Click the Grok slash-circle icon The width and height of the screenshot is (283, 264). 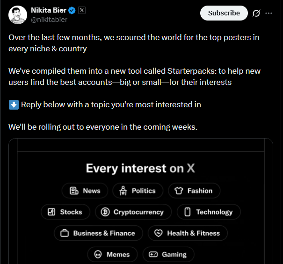pos(256,13)
